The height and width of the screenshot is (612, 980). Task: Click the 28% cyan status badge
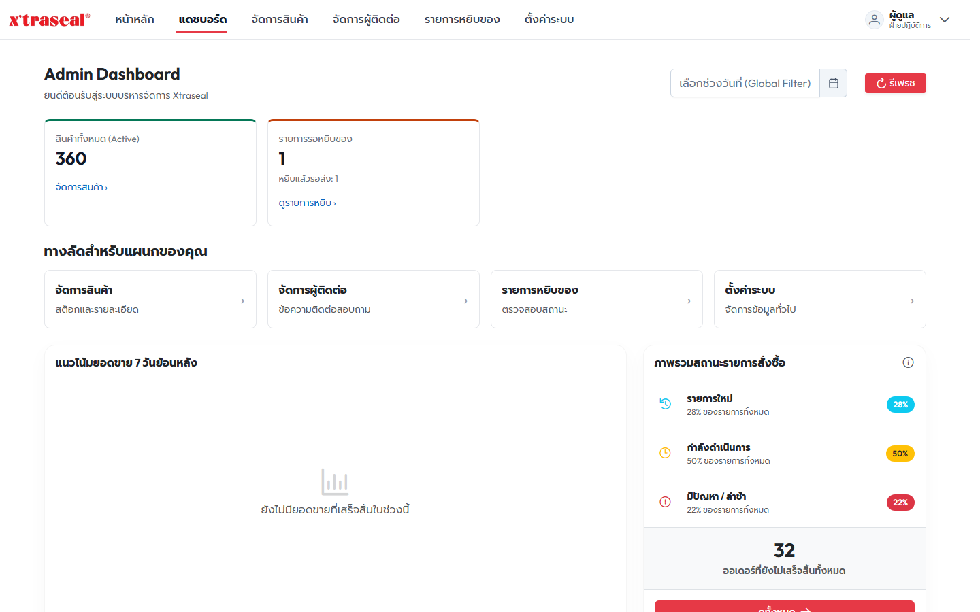[900, 405]
